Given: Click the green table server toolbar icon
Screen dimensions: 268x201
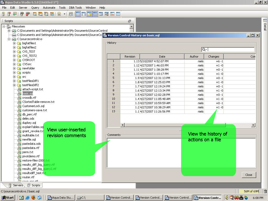Looking at the screenshot, I should [x=15, y=14].
